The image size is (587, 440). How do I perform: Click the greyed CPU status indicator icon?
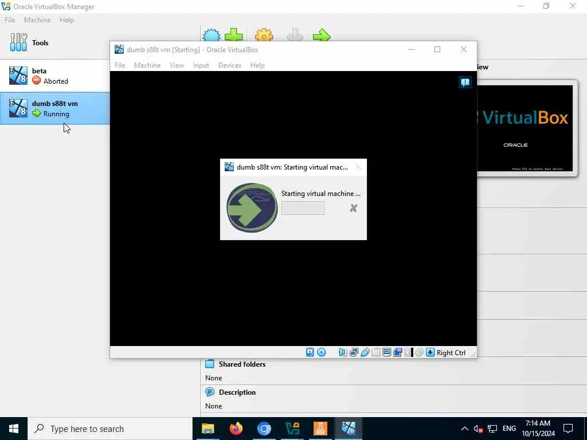[408, 352]
